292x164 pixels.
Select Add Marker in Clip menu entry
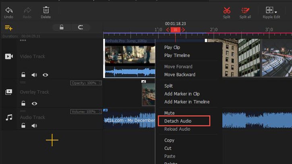182,94
